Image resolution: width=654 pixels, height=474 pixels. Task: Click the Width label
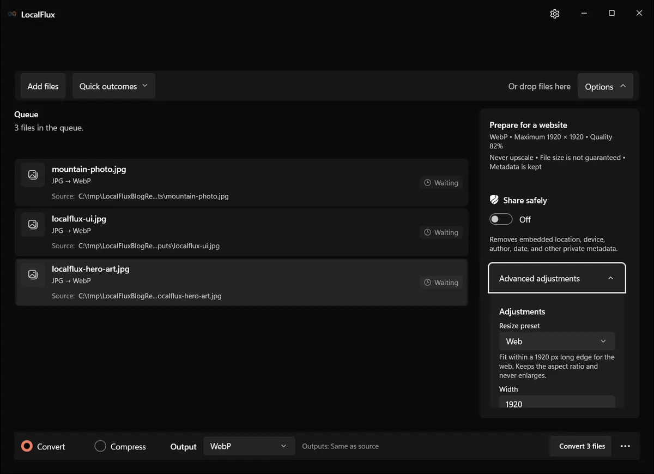[508, 389]
